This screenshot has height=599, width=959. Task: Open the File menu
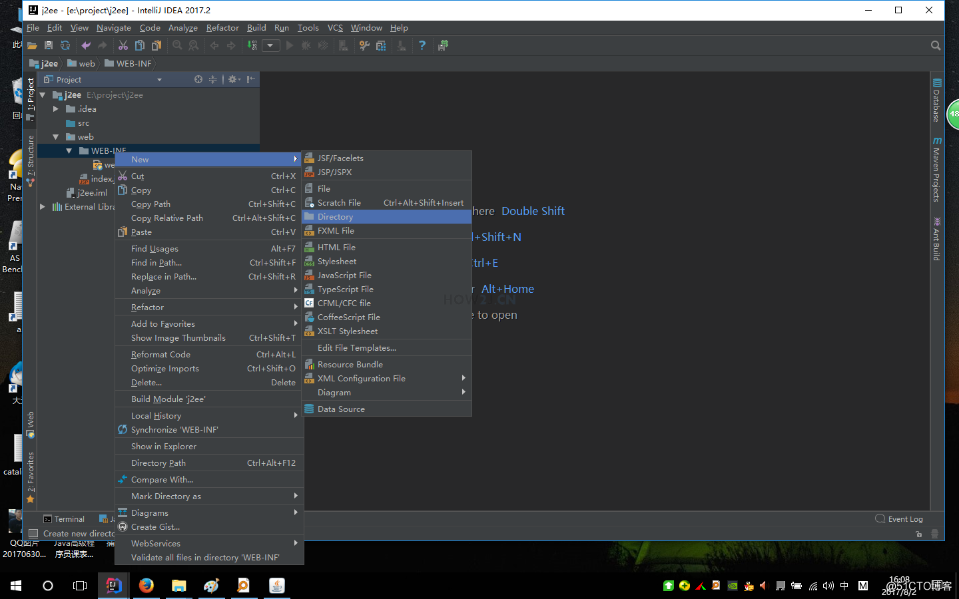33,28
